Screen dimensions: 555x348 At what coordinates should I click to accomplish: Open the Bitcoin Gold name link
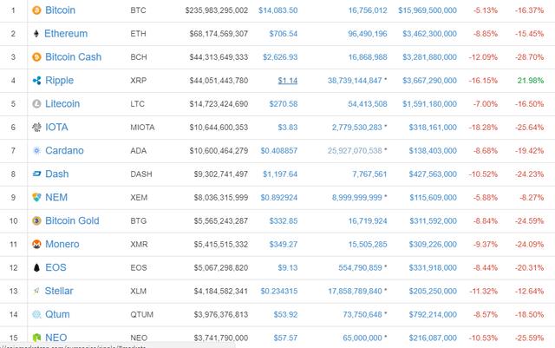(x=72, y=220)
